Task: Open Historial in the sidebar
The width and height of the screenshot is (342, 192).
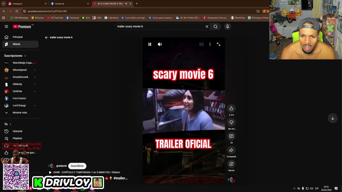Action: click(x=20, y=131)
